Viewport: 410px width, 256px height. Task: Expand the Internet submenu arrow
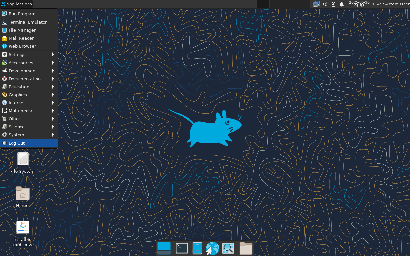click(x=53, y=103)
